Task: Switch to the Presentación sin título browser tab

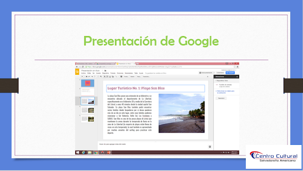Action: 125,63
